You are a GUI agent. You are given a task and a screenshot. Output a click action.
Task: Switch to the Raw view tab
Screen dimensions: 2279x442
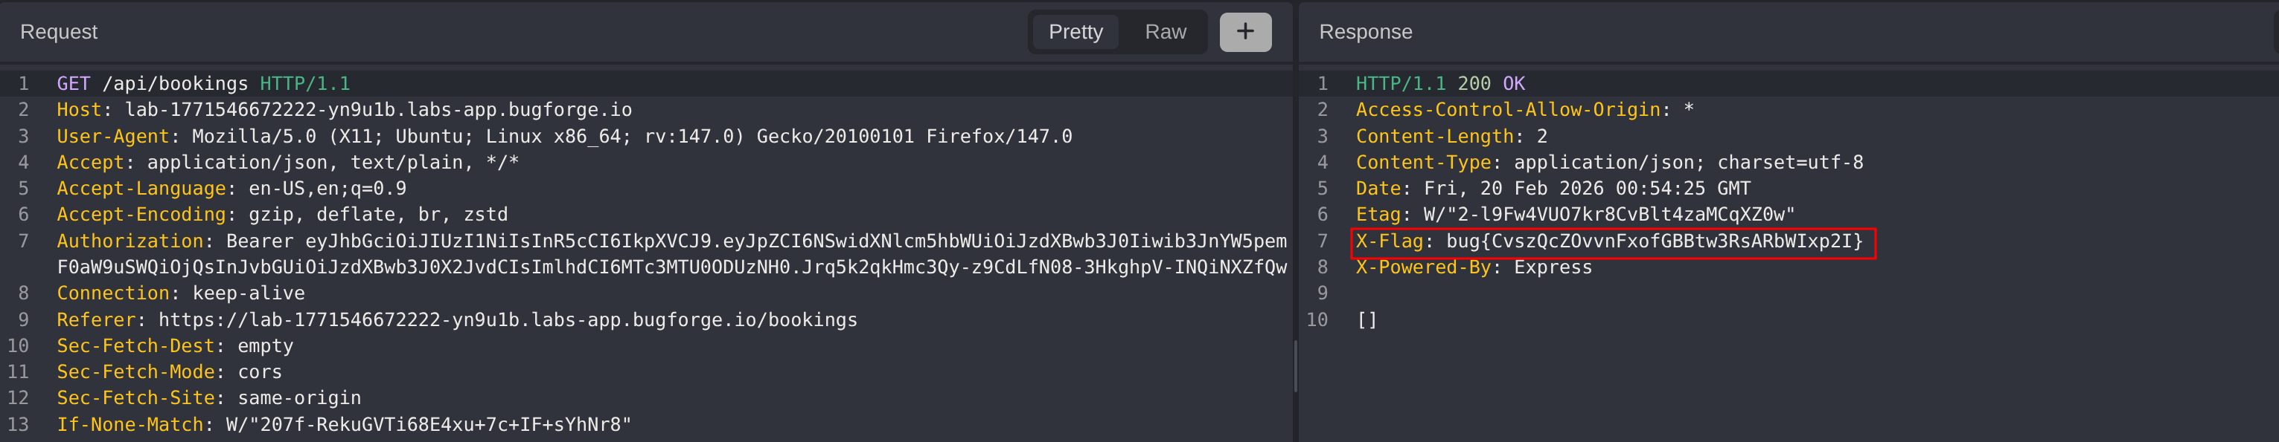click(1164, 32)
